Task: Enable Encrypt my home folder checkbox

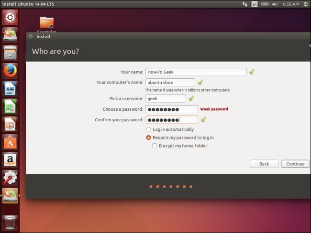Action: point(179,146)
